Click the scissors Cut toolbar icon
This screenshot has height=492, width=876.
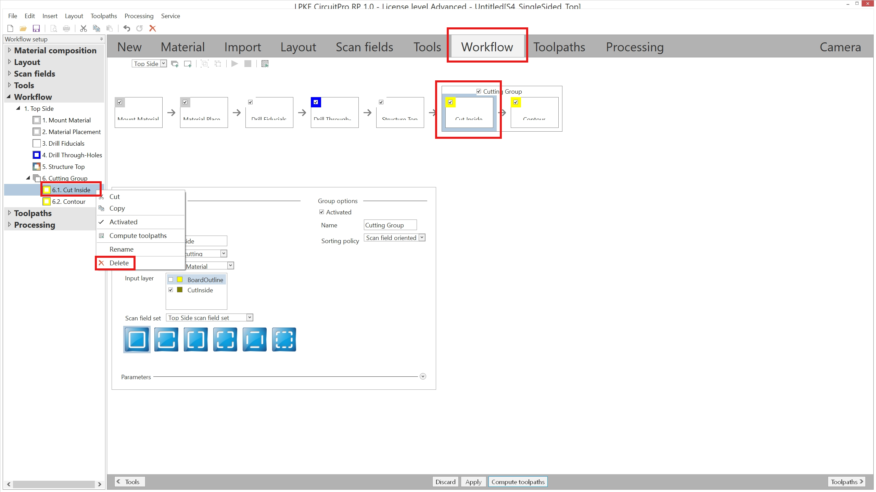[83, 28]
